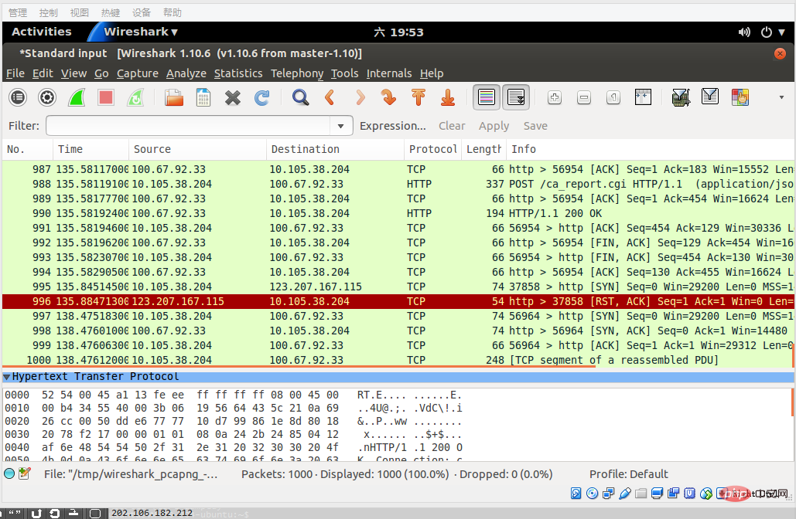
Task: Stop the running capture with red square
Action: tap(105, 97)
